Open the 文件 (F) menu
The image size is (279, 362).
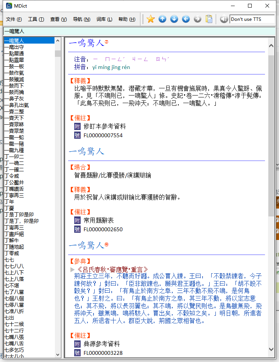click(x=14, y=19)
